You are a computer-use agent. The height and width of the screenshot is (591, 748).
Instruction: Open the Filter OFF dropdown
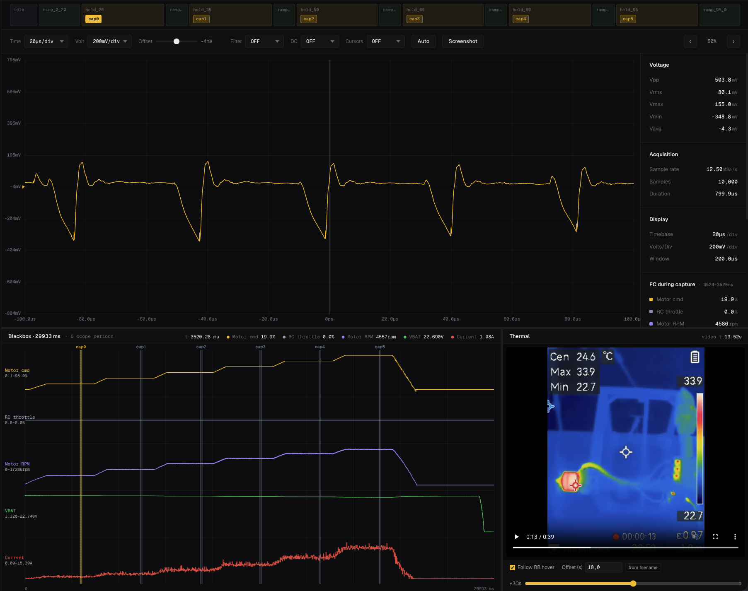(264, 41)
